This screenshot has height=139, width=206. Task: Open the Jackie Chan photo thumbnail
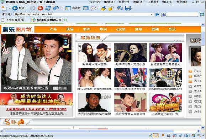(130, 102)
